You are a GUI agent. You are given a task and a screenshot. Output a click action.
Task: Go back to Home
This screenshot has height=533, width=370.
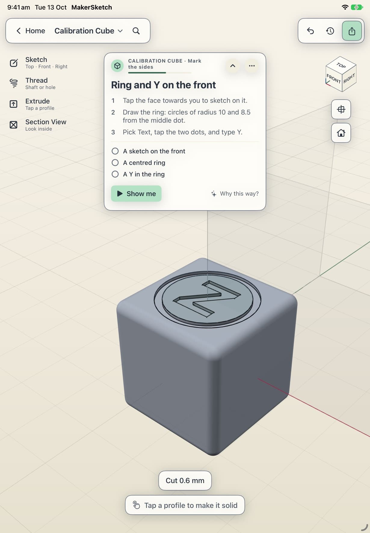[x=31, y=31]
